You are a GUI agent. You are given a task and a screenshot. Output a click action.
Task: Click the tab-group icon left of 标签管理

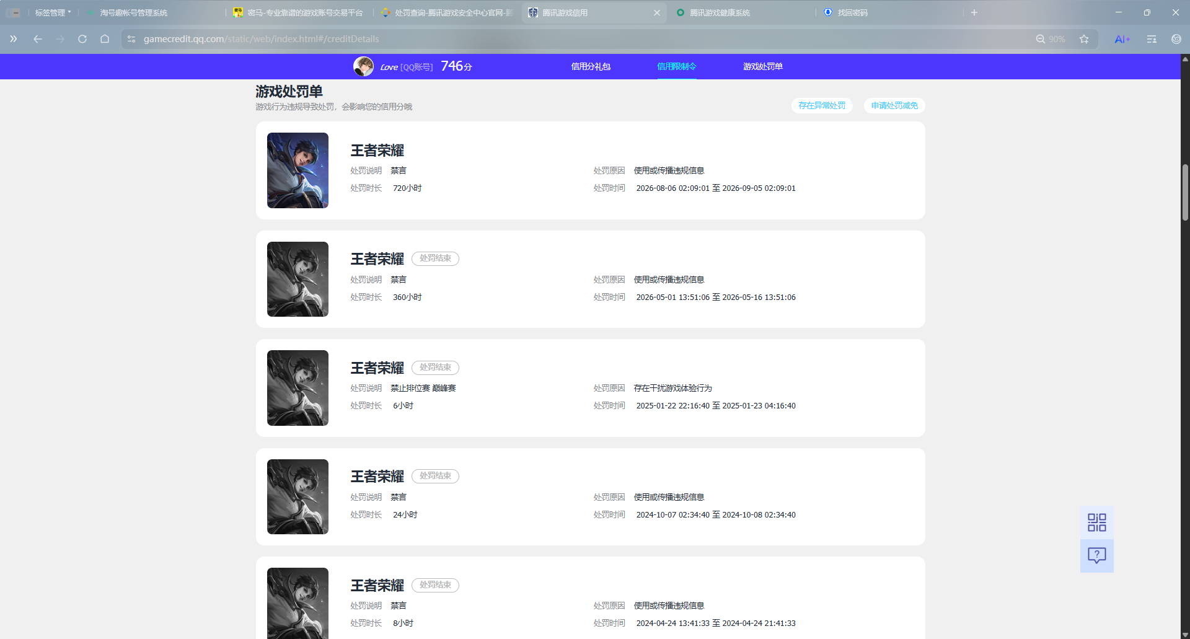point(14,12)
